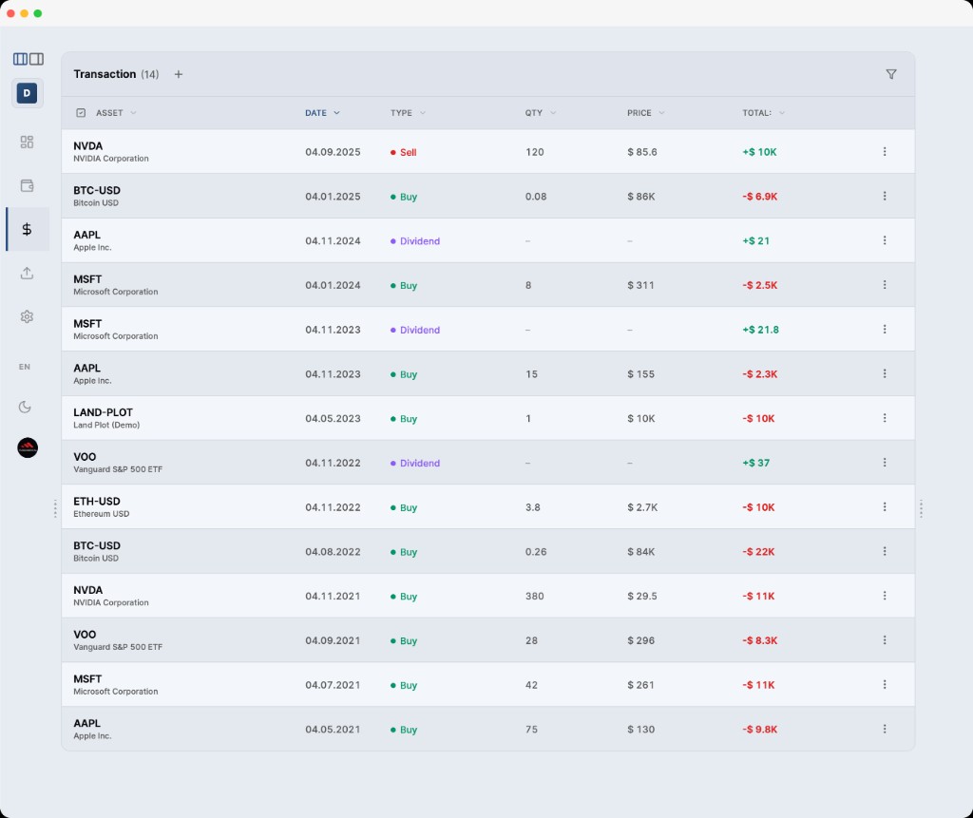Click the '-$ 9.8K' total value
The width and height of the screenshot is (973, 818).
coord(759,730)
